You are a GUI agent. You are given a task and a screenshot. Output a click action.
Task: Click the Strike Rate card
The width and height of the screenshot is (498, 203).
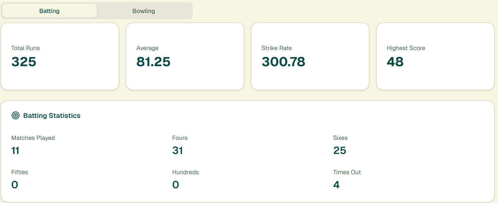310,56
